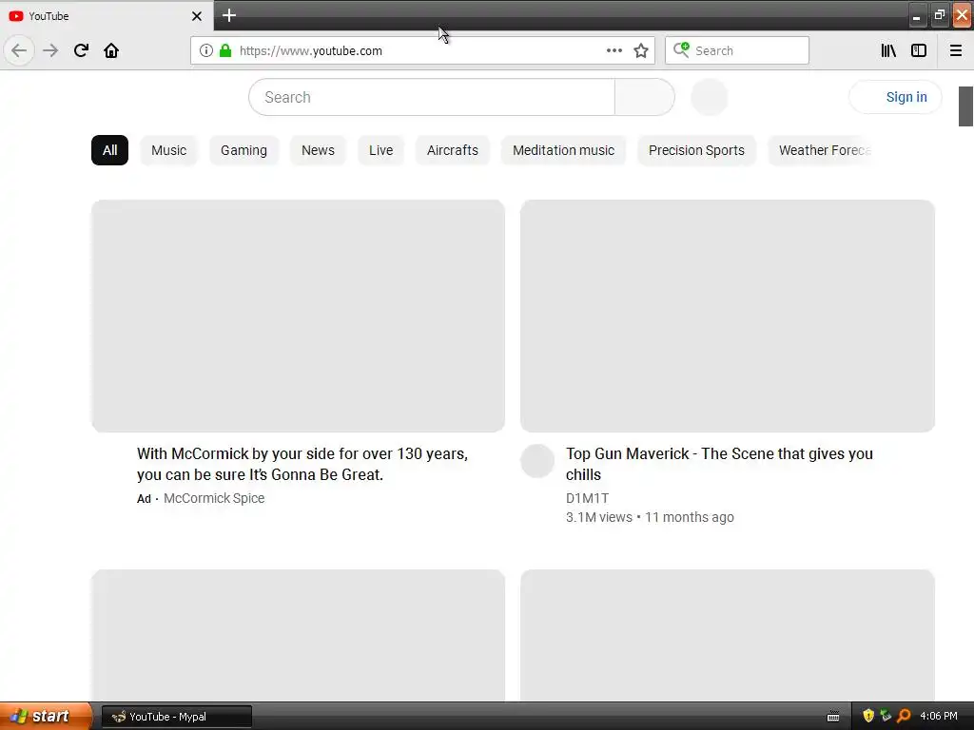
Task: Click the keyboard tray icon
Action: (833, 717)
